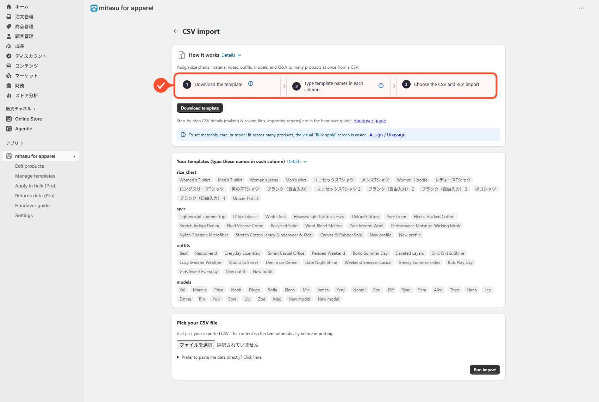Expand Prefer to paste the data directly
The width and height of the screenshot is (599, 402).
click(219, 357)
